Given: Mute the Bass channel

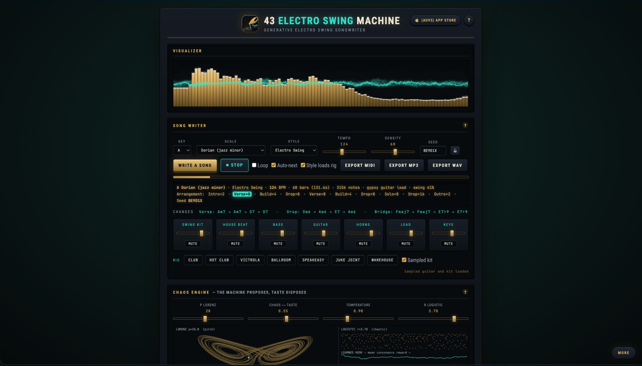Looking at the screenshot, I should tap(278, 244).
